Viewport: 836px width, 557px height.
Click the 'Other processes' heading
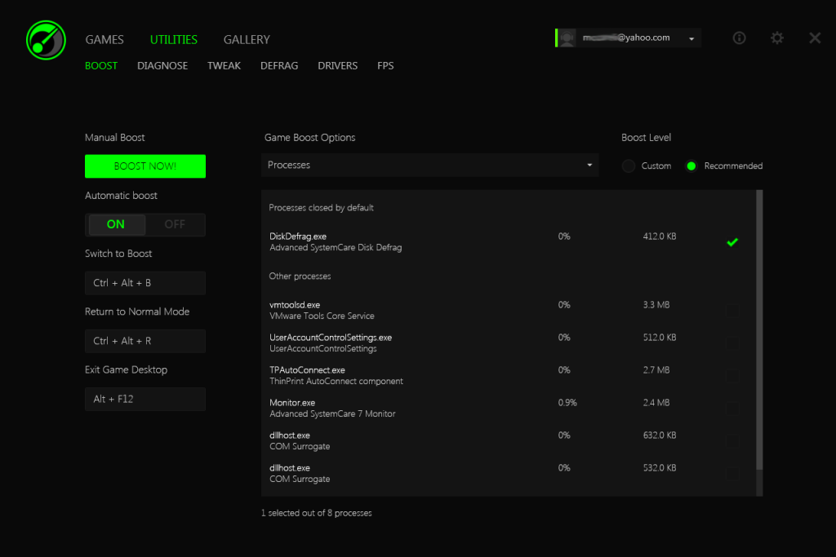click(300, 276)
